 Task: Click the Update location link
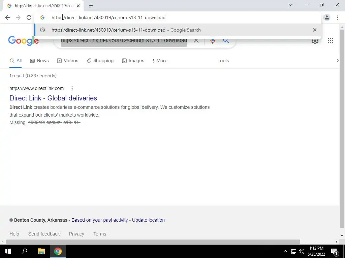point(148,220)
